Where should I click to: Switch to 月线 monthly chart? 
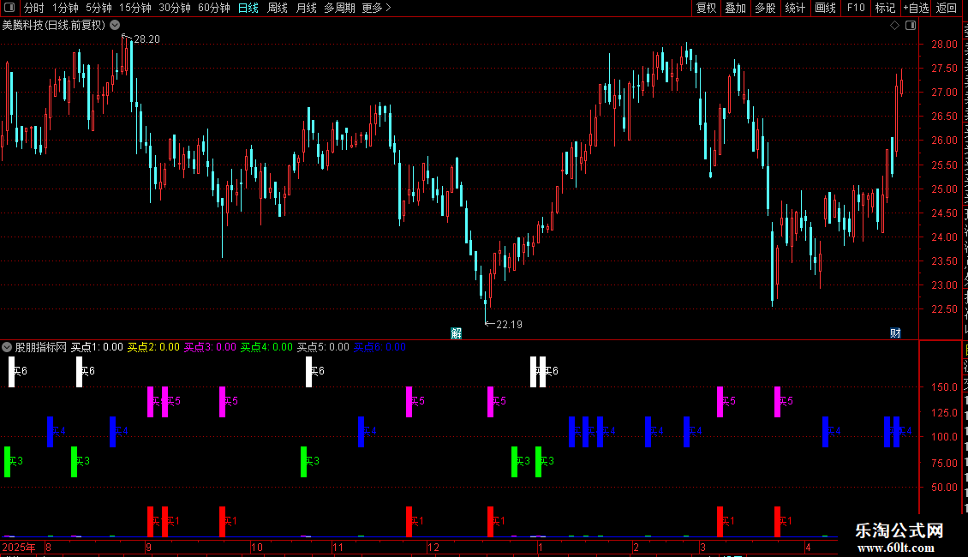pos(306,8)
